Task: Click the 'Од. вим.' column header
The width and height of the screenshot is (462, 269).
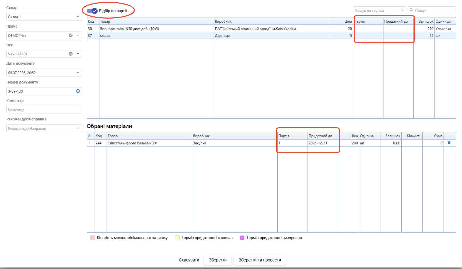Action: click(x=369, y=136)
